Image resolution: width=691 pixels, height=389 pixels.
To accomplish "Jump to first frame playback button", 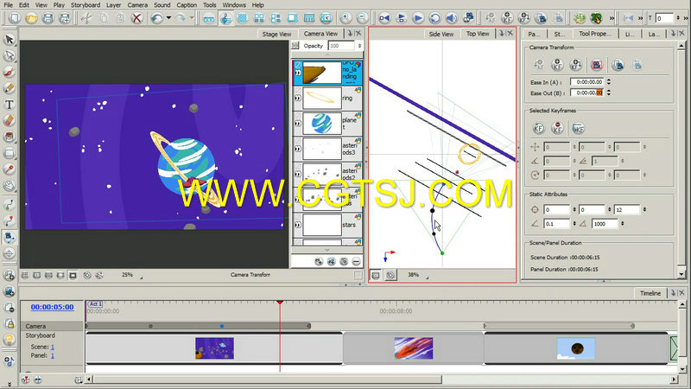I will 384,18.
